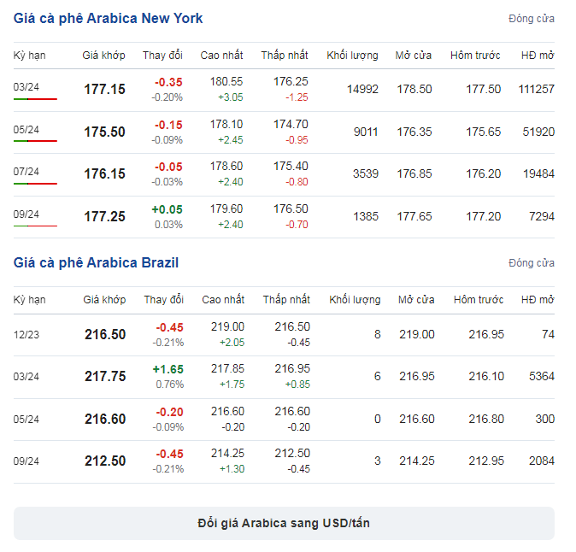Click the red-green range bar under New York 03/24
Screen dimensions: 576x552
click(x=35, y=99)
